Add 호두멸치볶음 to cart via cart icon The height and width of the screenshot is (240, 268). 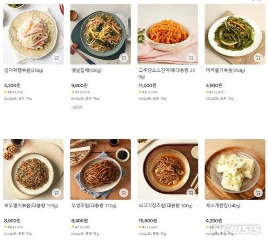point(56,193)
